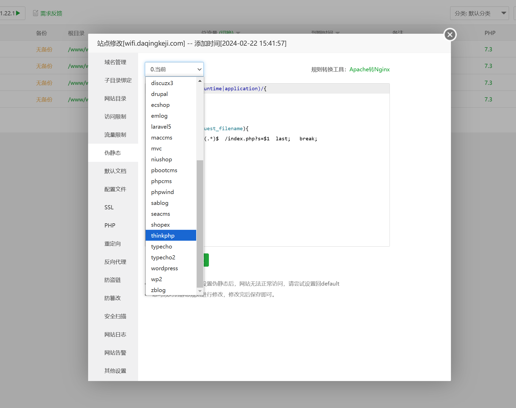Click the dropdown list scroll-up arrow

click(200, 81)
